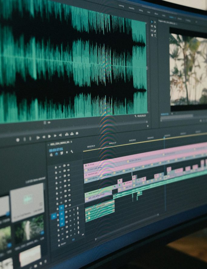Viewport: 207px width, 269px height.
Task: Play the clip in the Source monitor
Action: [49, 136]
